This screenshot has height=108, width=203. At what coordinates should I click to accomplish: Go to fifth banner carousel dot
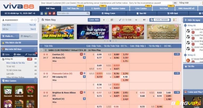tap(116, 41)
